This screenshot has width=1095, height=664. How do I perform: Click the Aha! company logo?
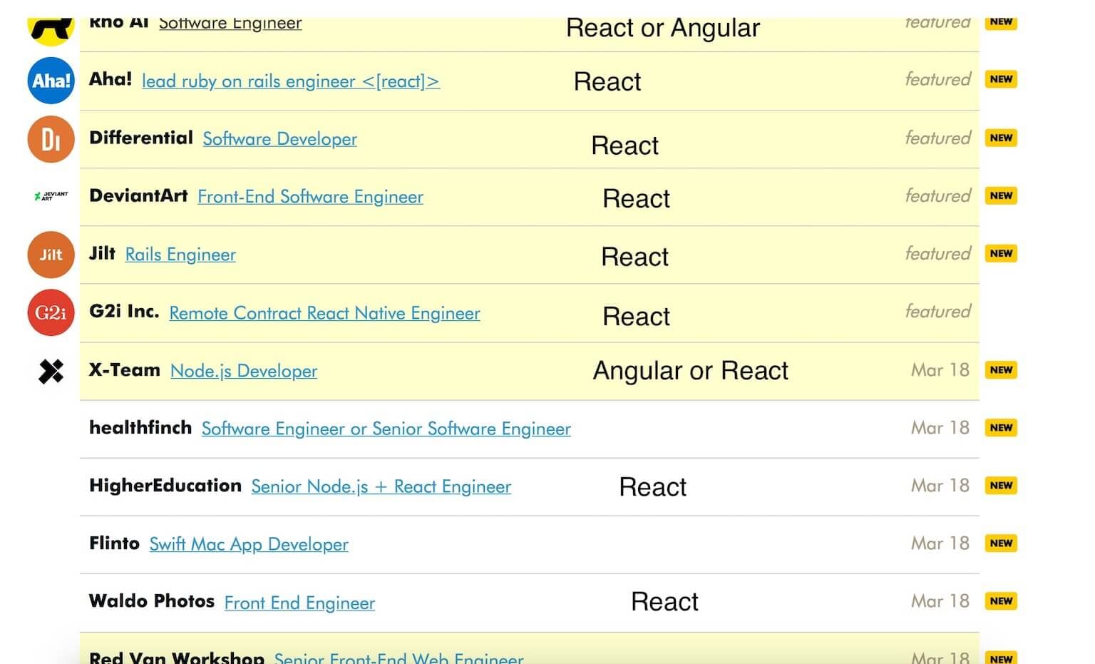click(x=51, y=81)
